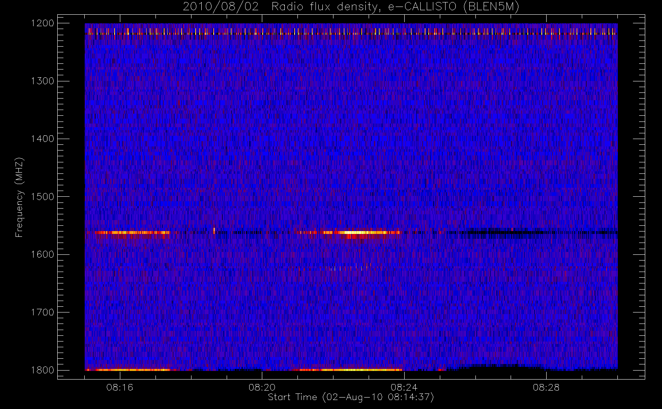Click the 1200 frequency tick label
The image size is (662, 409).
point(43,23)
